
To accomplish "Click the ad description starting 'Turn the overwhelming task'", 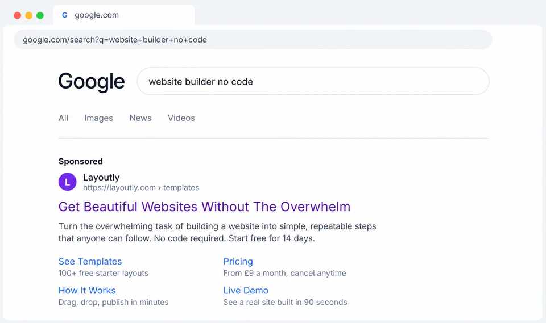I will coord(217,232).
